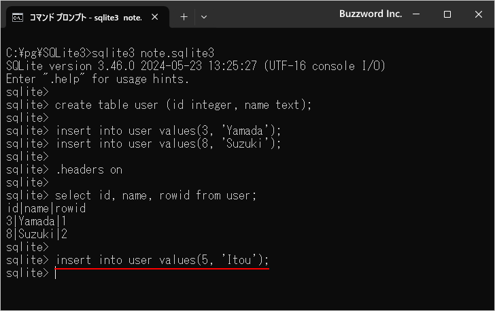Viewport: 495px width, 311px height.
Task: Click the command prompt icon in tab
Action: (18, 18)
